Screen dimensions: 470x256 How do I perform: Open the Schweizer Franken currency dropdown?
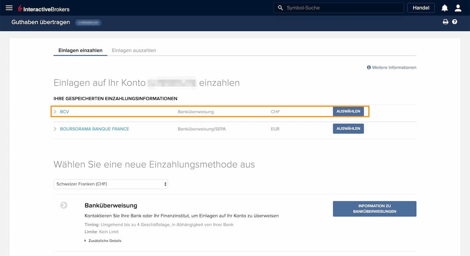click(x=110, y=184)
